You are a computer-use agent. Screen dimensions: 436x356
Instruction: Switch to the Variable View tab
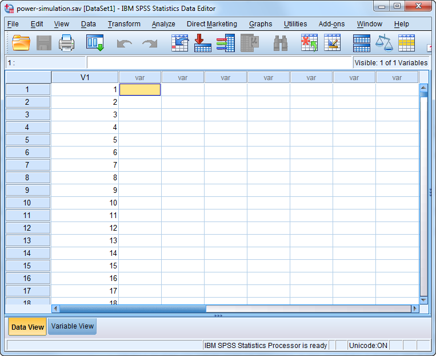[73, 326]
